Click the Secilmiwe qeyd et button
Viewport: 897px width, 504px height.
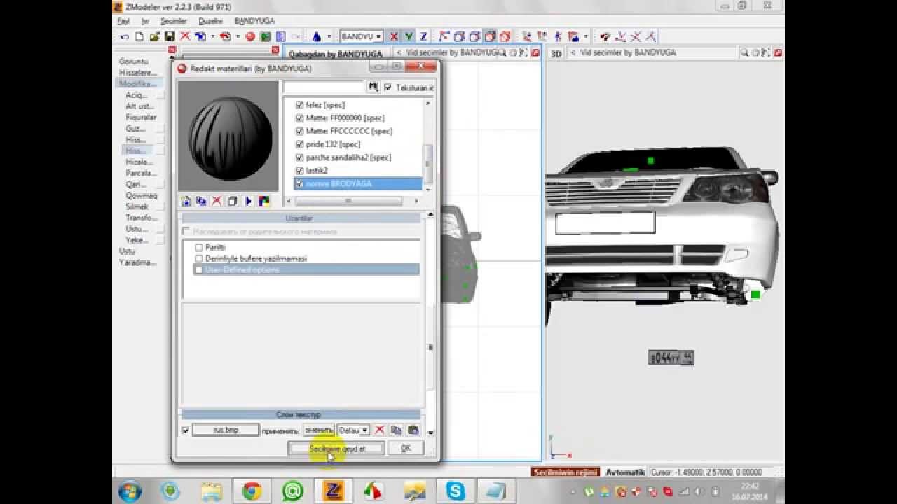click(337, 449)
